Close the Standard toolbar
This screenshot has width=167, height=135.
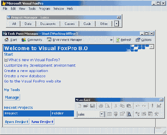click(x=161, y=100)
